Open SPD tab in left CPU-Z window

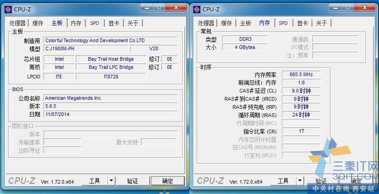pos(94,23)
